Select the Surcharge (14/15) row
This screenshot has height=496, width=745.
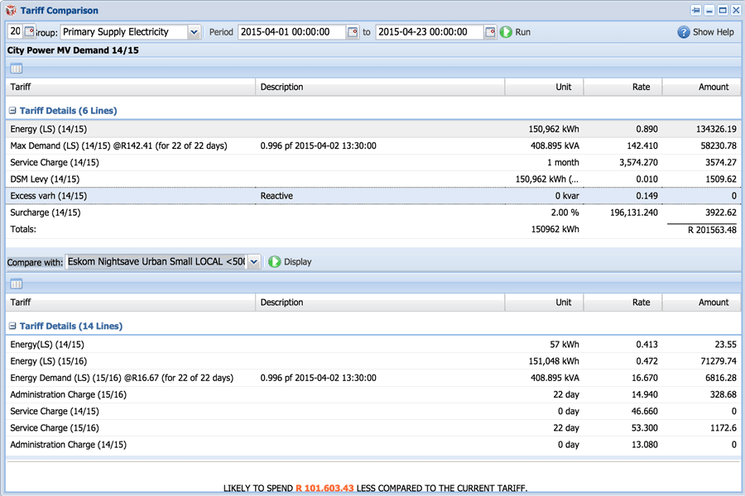pos(373,212)
